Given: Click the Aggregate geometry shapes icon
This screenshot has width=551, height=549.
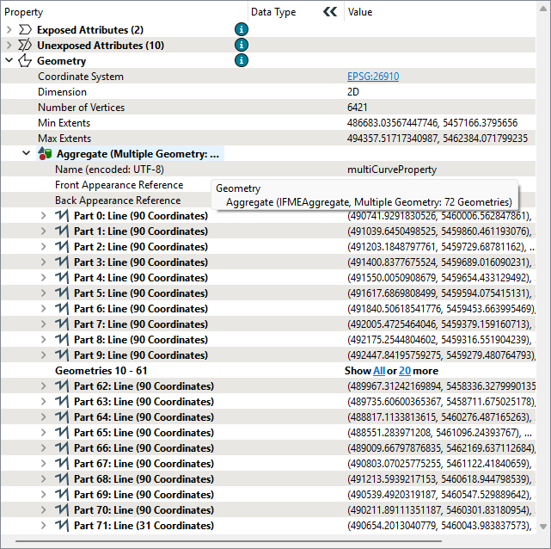Looking at the screenshot, I should pos(45,153).
